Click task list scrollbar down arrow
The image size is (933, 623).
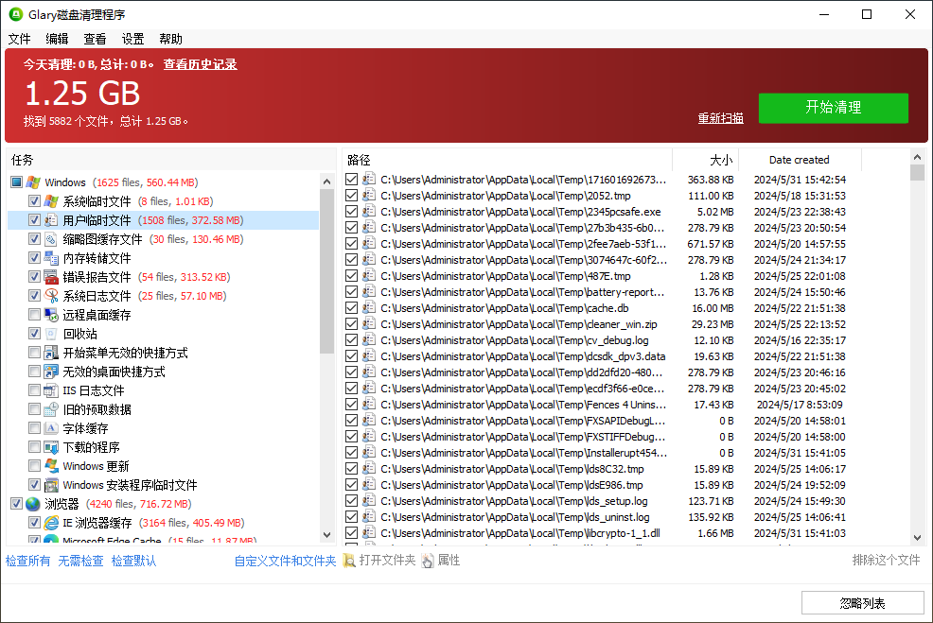pos(326,535)
